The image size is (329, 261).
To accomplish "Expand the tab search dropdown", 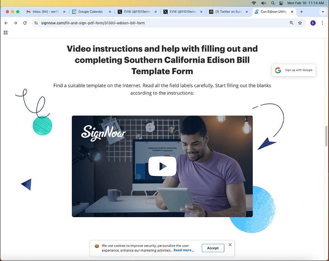I will click(x=323, y=12).
